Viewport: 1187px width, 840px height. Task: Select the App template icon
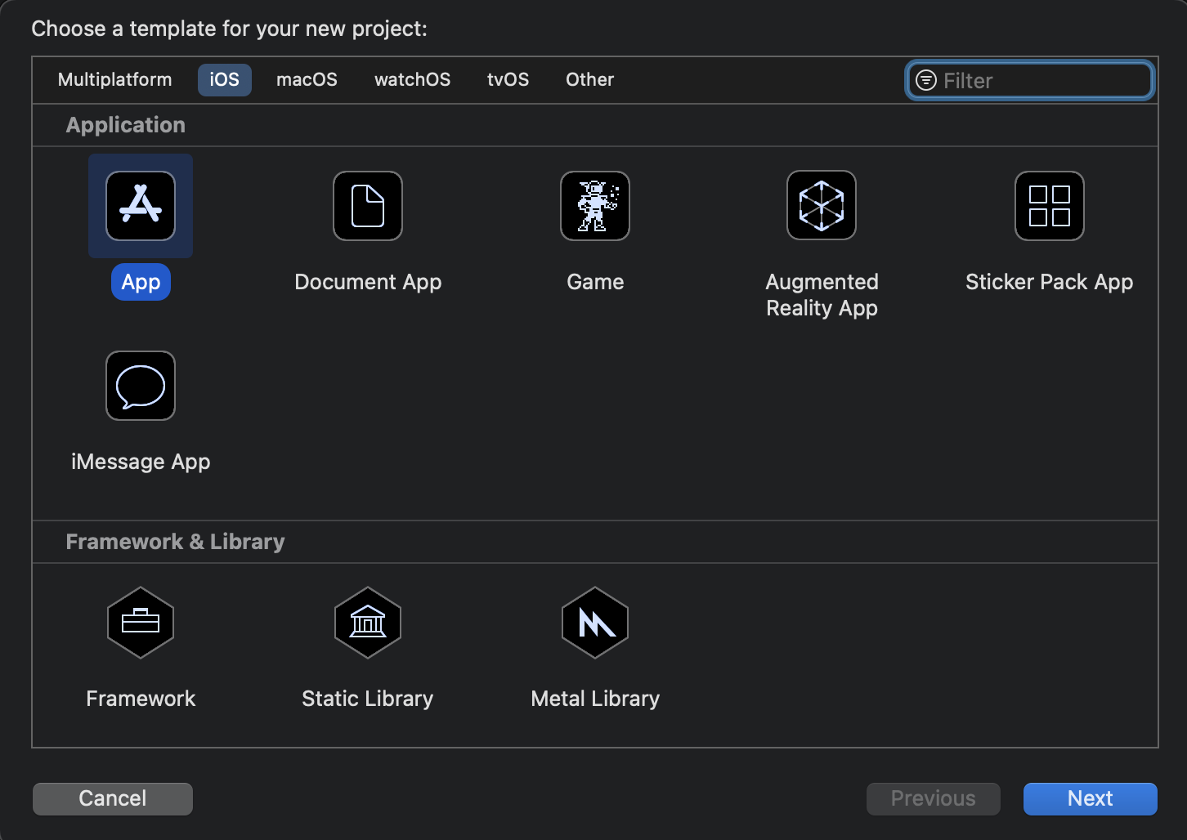[141, 206]
